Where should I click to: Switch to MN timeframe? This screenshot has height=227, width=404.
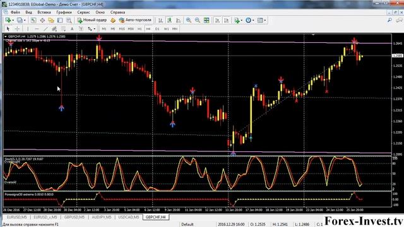175,29
